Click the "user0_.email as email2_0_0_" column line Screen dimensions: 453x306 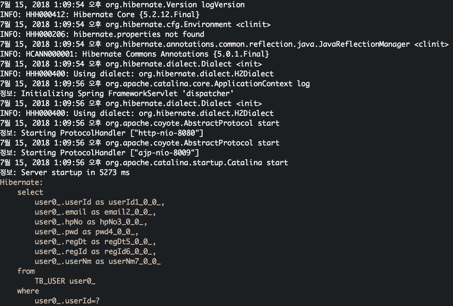pos(95,212)
